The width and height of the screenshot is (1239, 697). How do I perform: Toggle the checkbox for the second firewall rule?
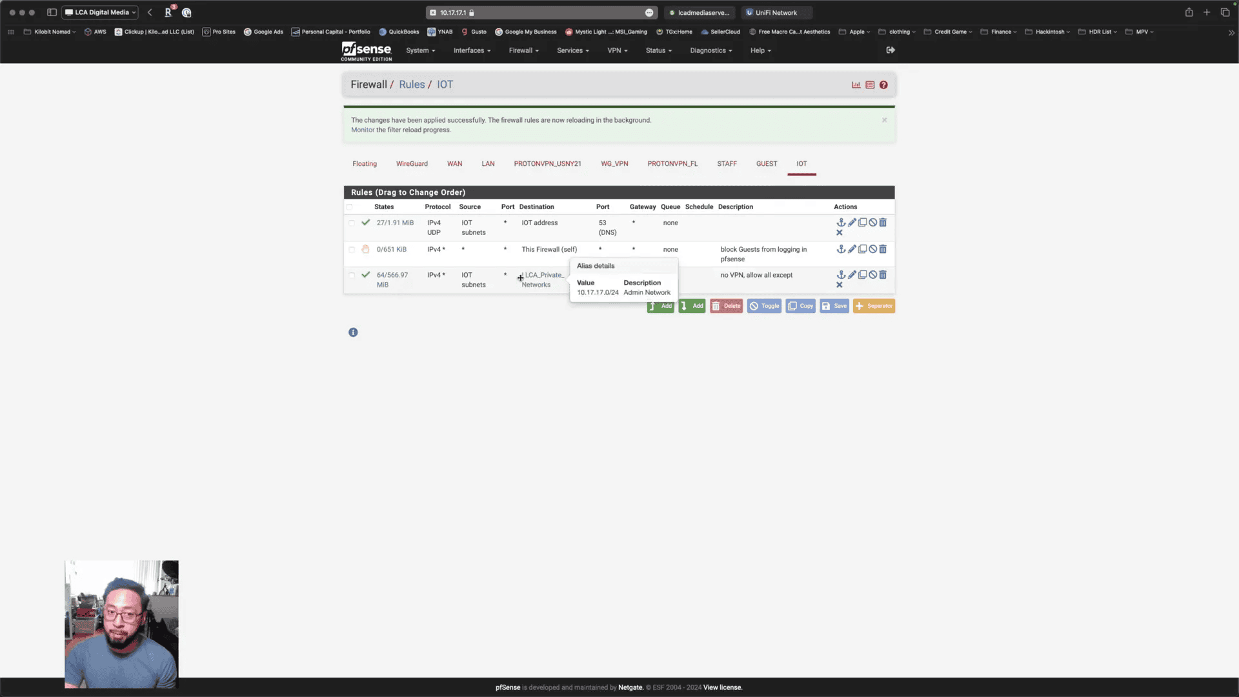click(352, 248)
